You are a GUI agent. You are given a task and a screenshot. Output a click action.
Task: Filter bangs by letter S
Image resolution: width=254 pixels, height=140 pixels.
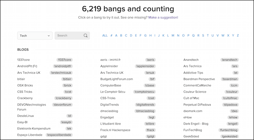203,35
